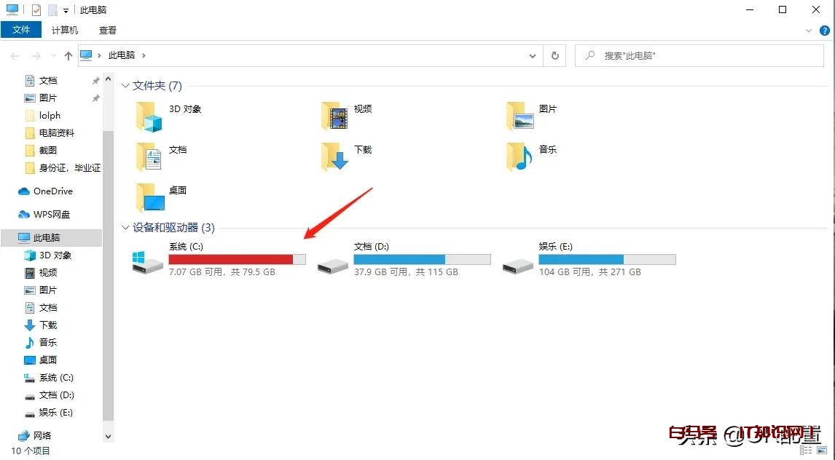The image size is (835, 460).
Task: Click the back navigation arrow
Action: 15,55
